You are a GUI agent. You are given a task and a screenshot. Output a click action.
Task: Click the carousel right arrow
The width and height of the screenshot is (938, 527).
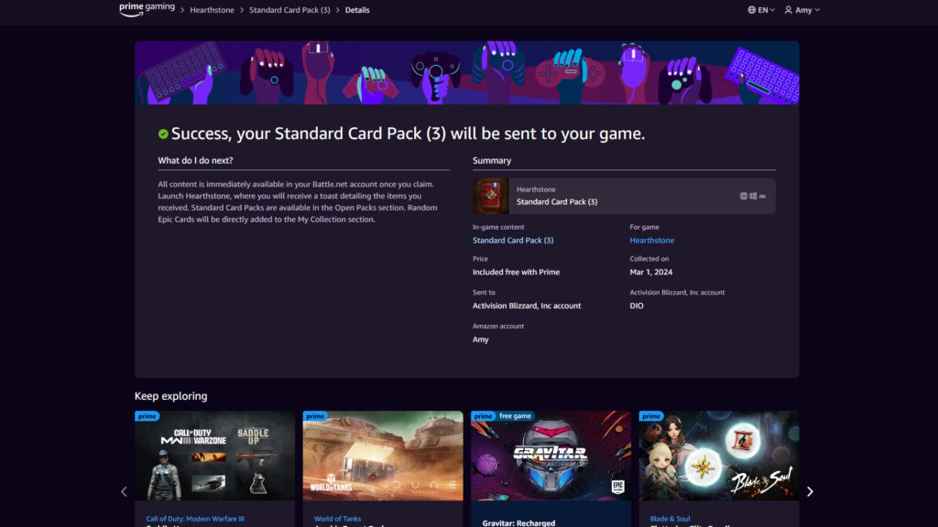pyautogui.click(x=810, y=491)
